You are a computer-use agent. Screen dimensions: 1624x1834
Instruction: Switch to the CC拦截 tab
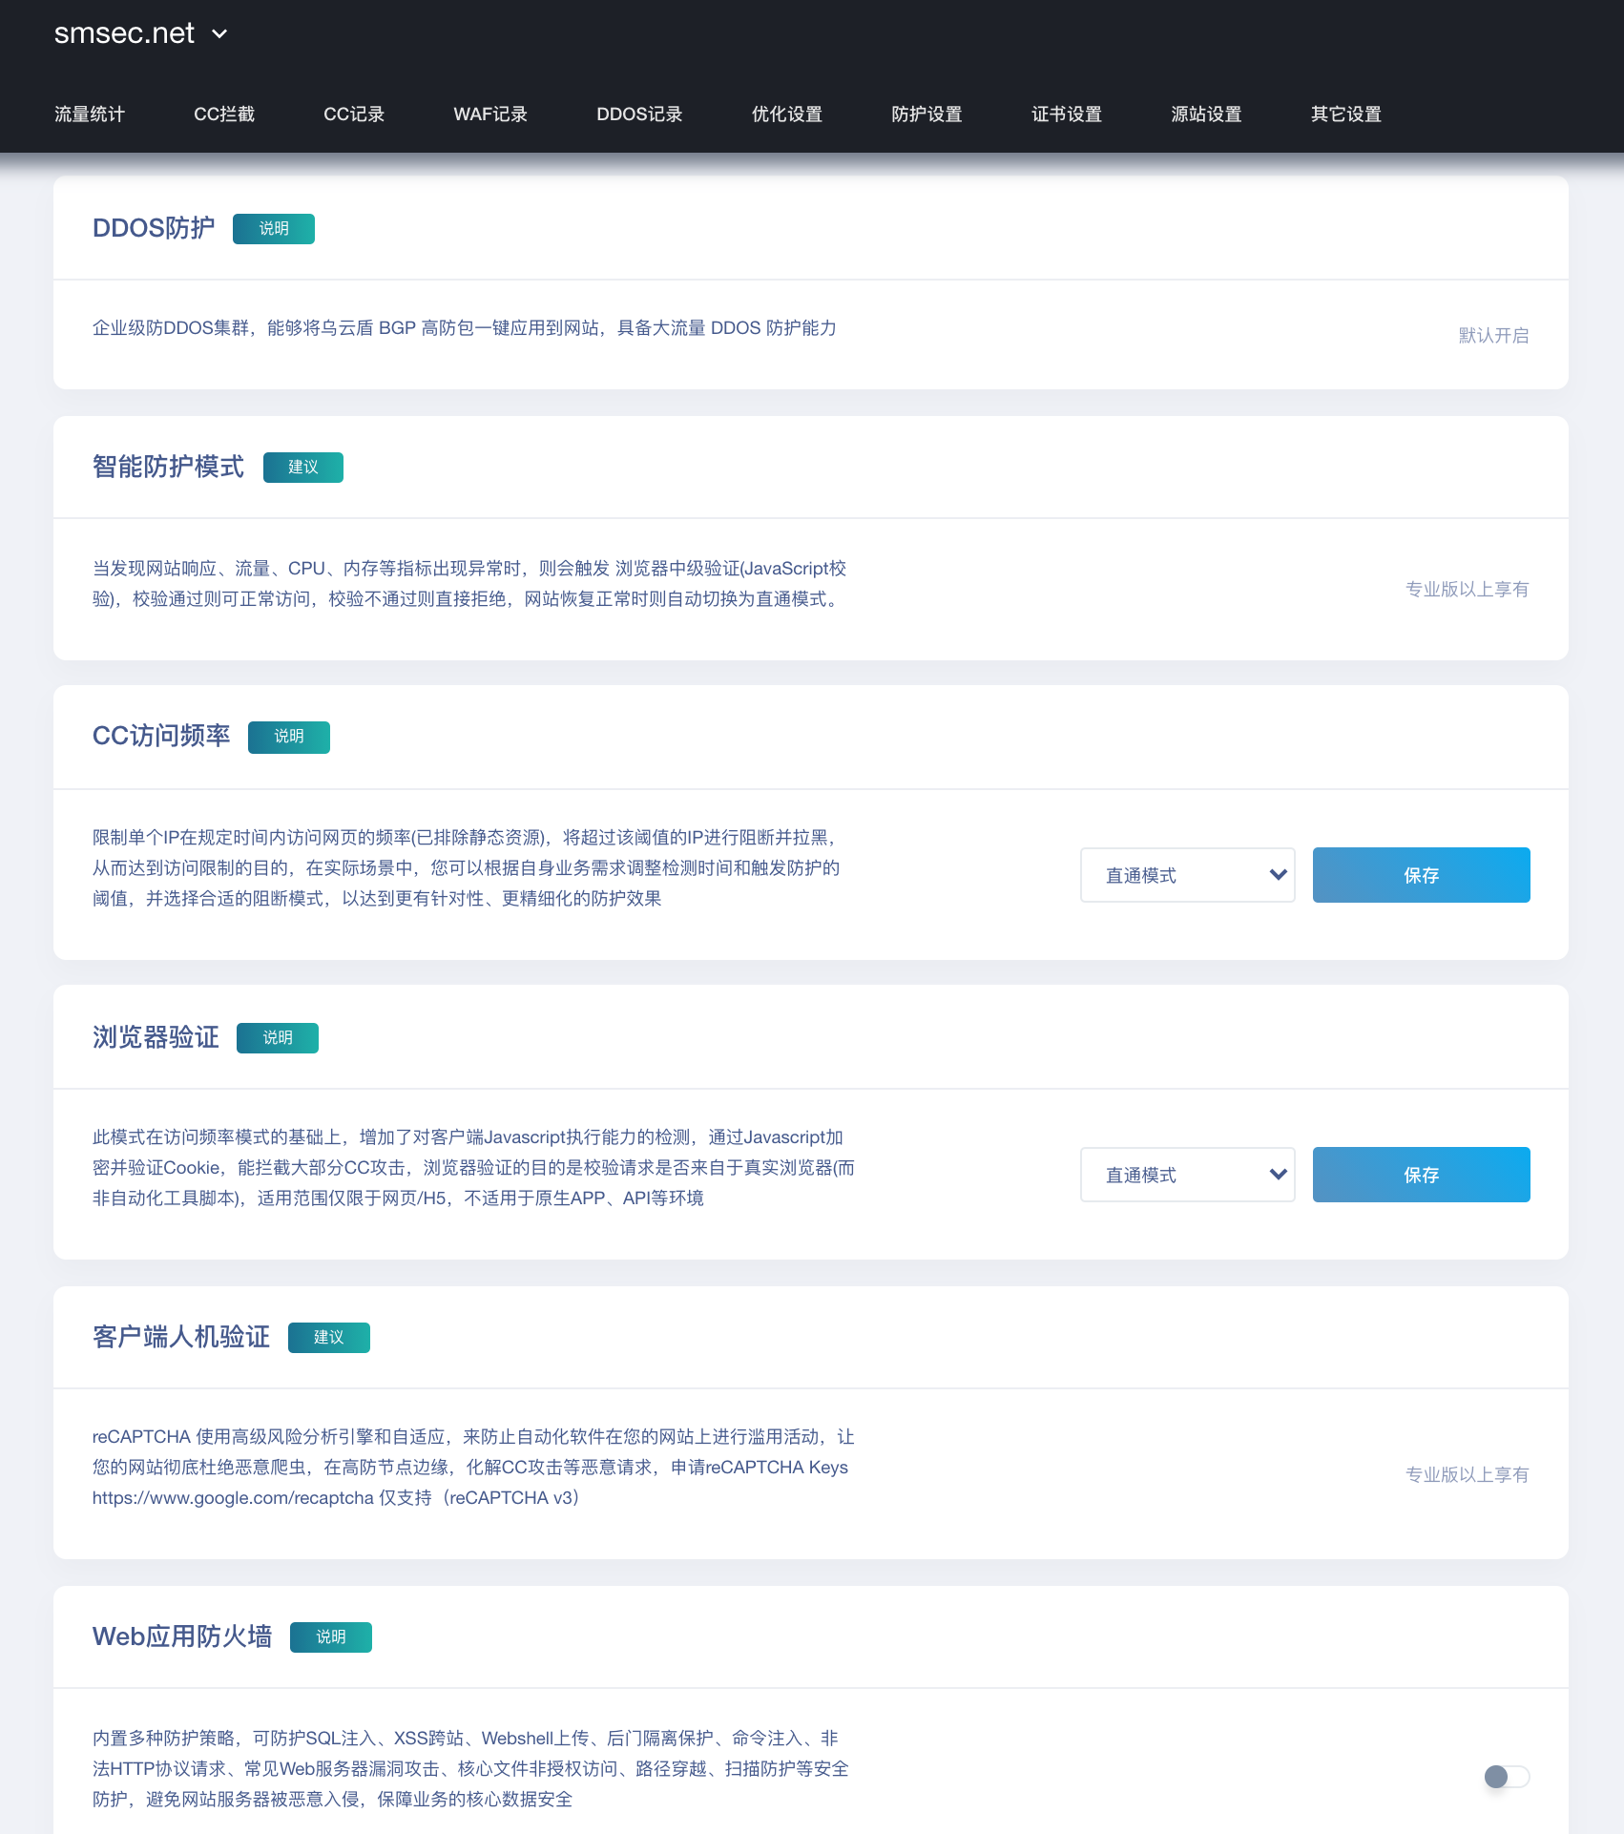click(224, 115)
